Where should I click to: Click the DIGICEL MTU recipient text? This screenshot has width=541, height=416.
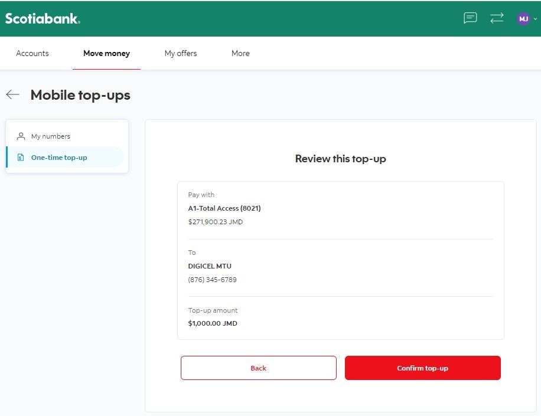(x=210, y=266)
